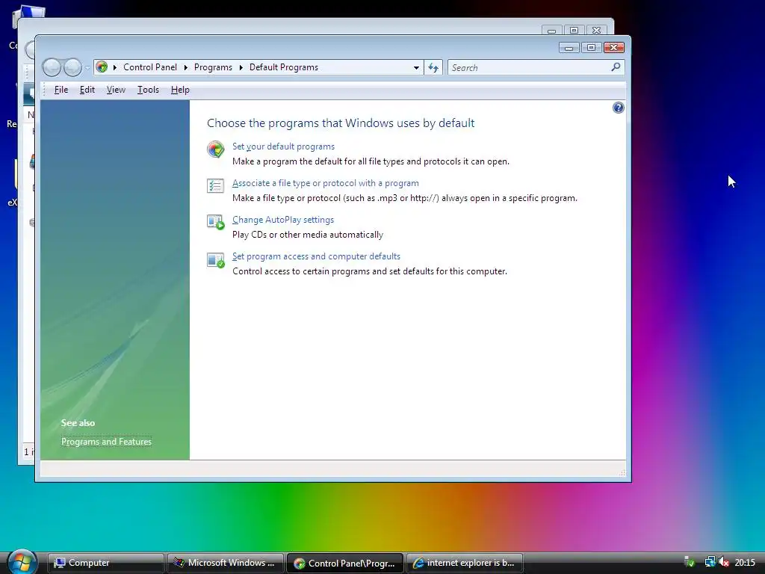
Task: Expand the arrow after Control Panel breadcrumb
Action: coord(185,67)
